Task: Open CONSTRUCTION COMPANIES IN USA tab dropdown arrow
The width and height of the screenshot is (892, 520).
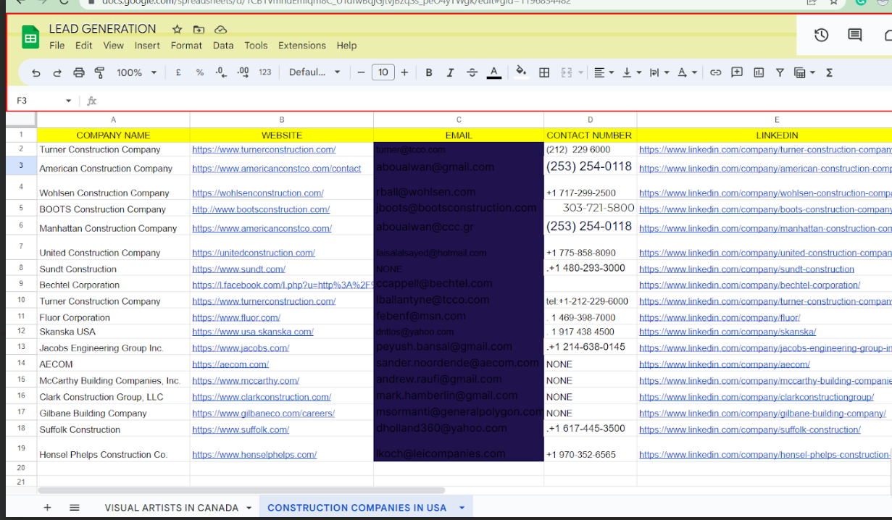Action: coord(462,508)
